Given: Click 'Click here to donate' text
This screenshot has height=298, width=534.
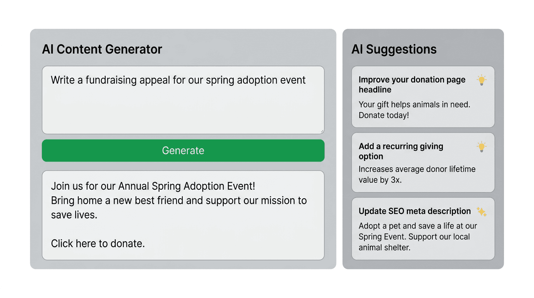Looking at the screenshot, I should click(97, 243).
